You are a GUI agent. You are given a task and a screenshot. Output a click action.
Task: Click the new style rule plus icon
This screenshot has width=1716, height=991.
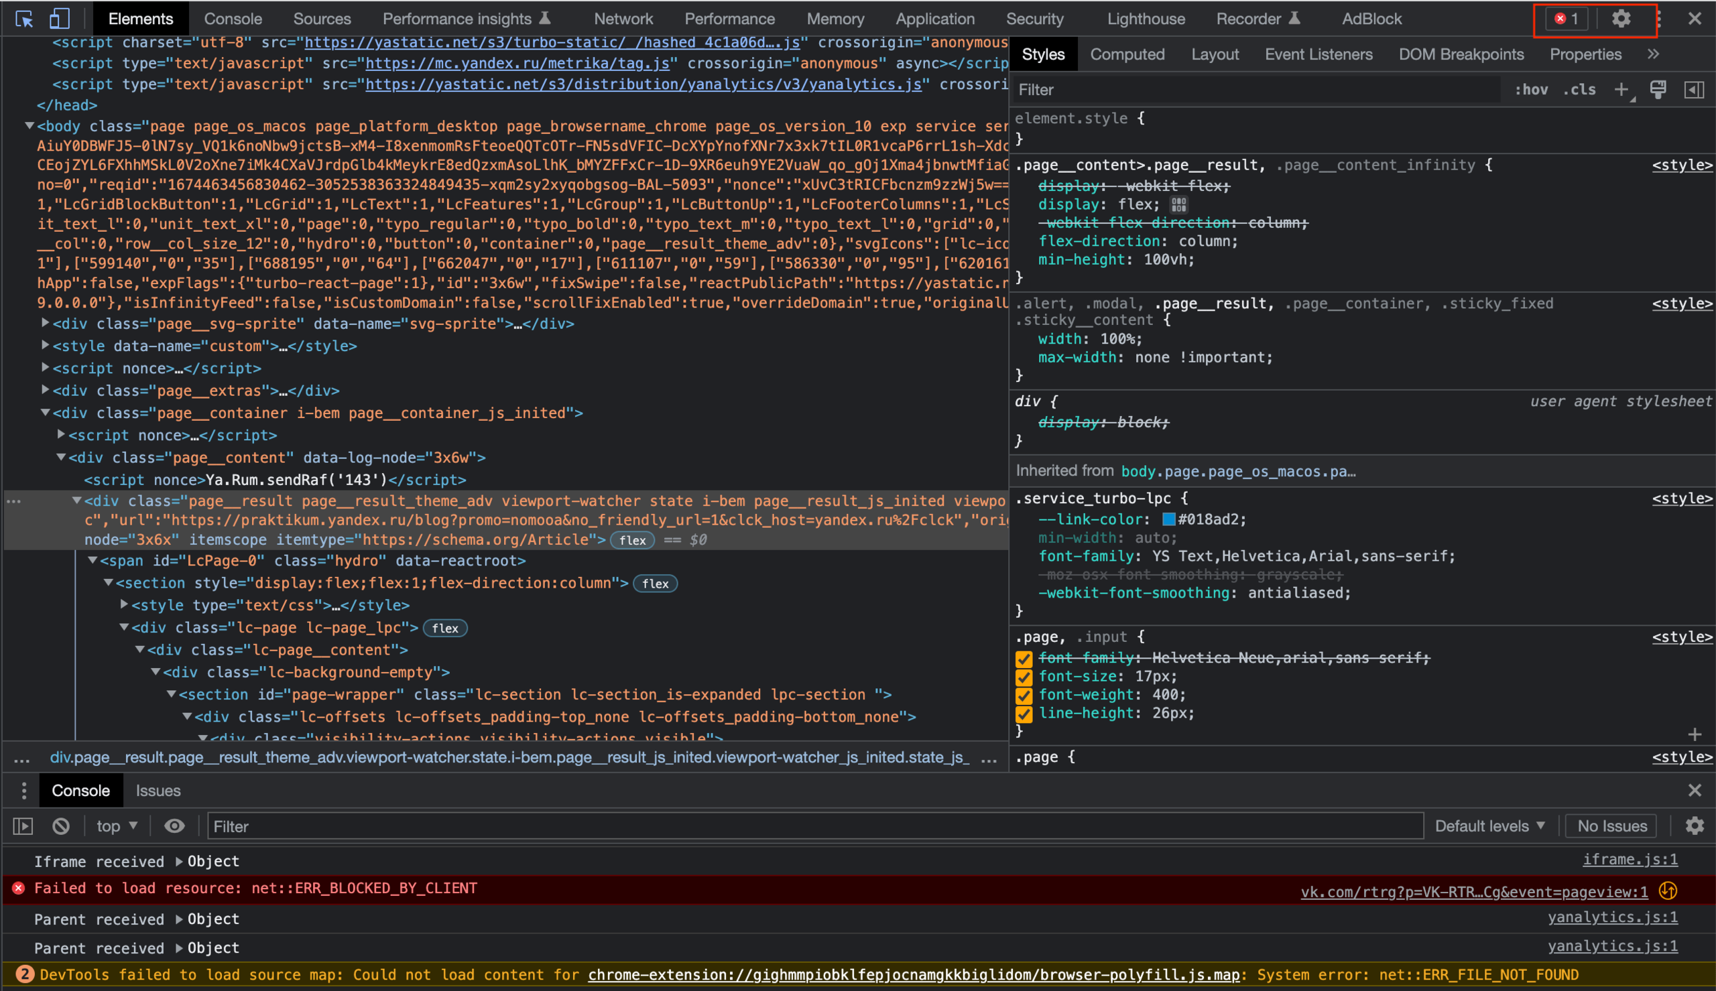click(1622, 90)
